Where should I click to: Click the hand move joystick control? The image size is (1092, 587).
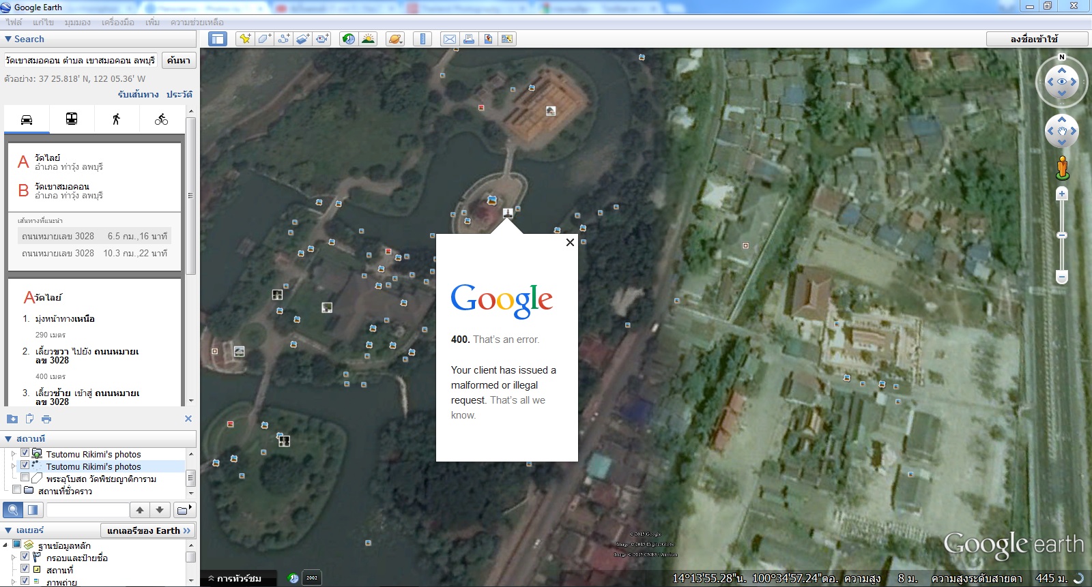[1062, 131]
